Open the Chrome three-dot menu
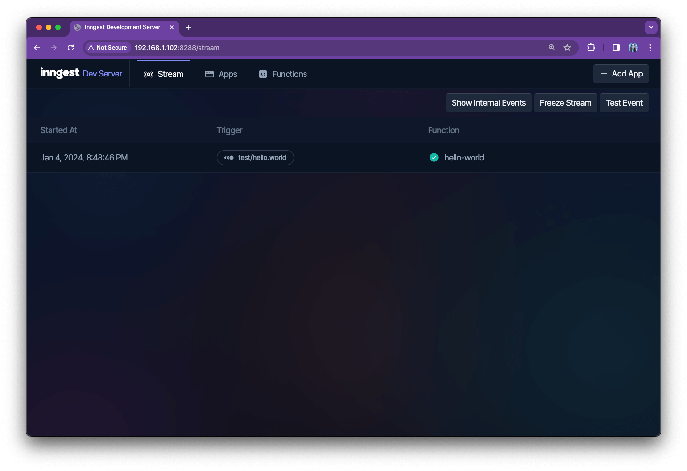The height and width of the screenshot is (471, 687). 650,48
